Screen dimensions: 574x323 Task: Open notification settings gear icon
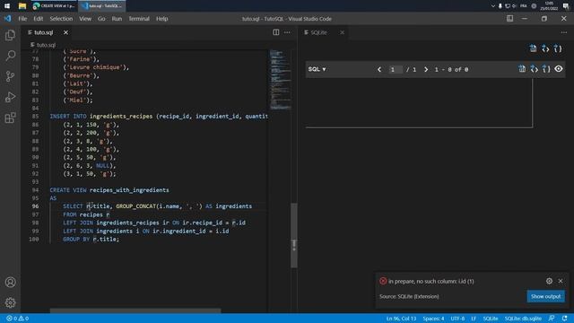(x=549, y=281)
